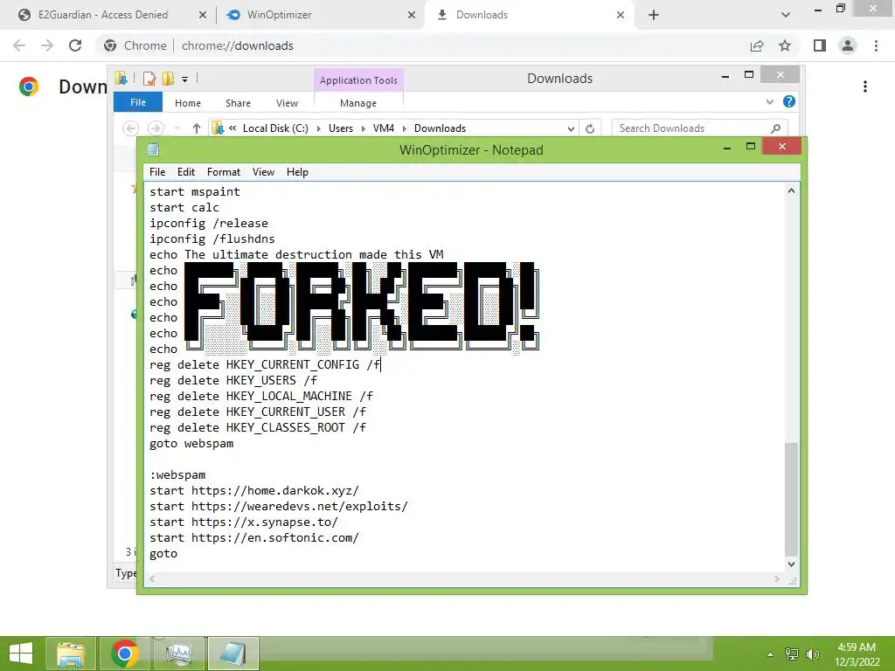Customize Quick Access Toolbar dropdown arrow
The image size is (895, 671).
pyautogui.click(x=185, y=80)
